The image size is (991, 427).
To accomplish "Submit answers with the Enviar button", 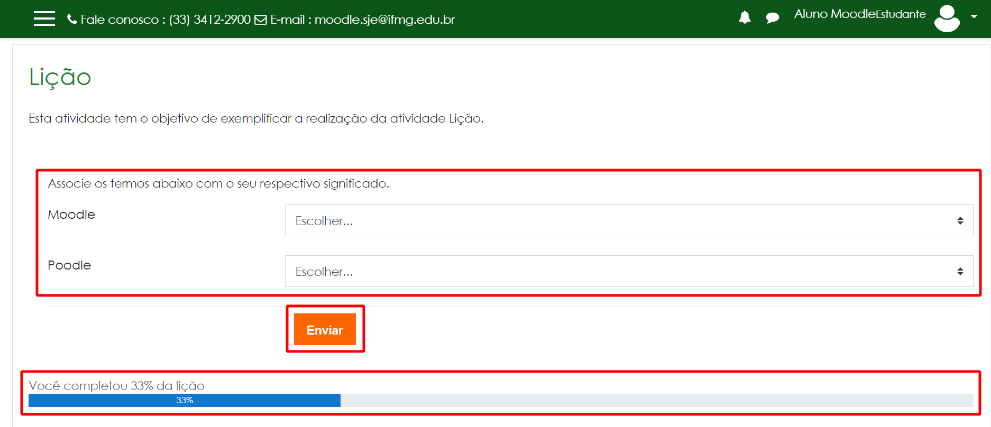I will [325, 329].
